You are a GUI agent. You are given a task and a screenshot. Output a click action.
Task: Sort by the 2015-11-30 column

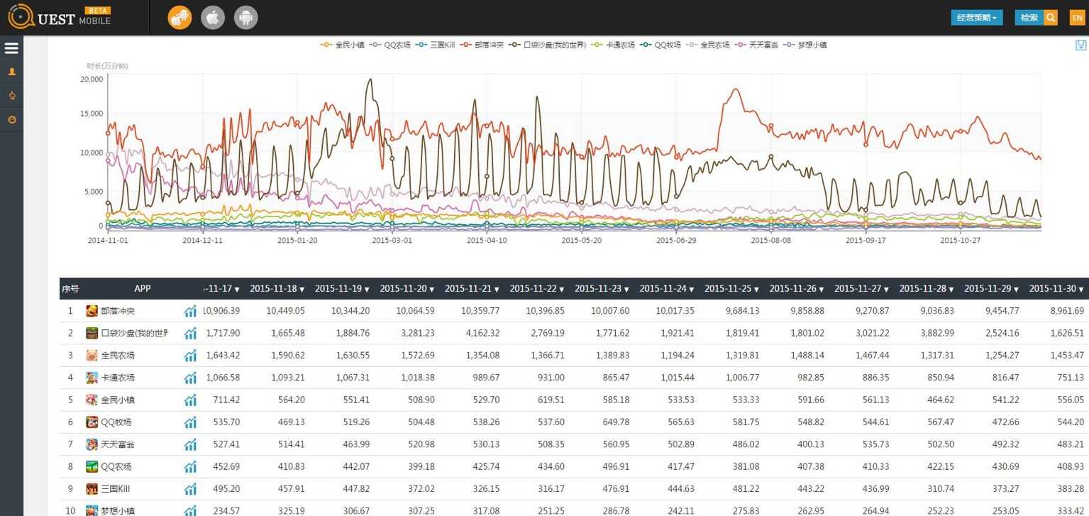click(x=1056, y=289)
